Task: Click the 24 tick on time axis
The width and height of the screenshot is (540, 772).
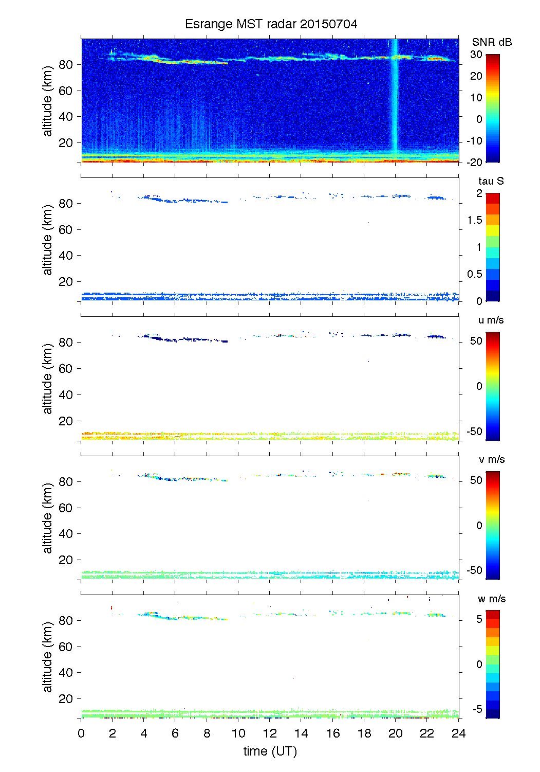Action: 458,733
